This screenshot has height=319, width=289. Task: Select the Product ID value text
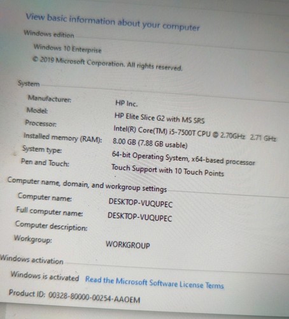(94, 297)
